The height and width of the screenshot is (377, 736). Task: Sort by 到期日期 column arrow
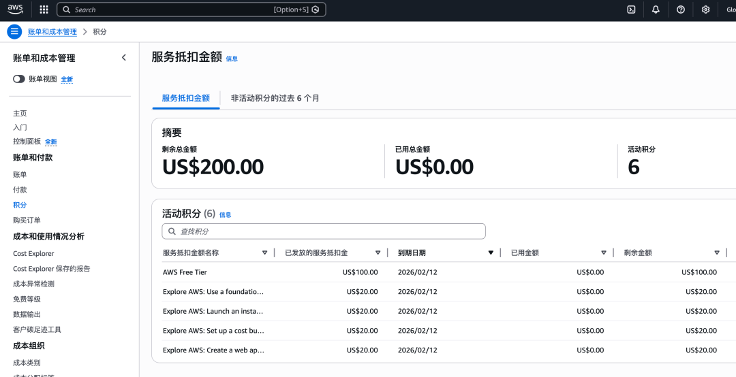[491, 252]
